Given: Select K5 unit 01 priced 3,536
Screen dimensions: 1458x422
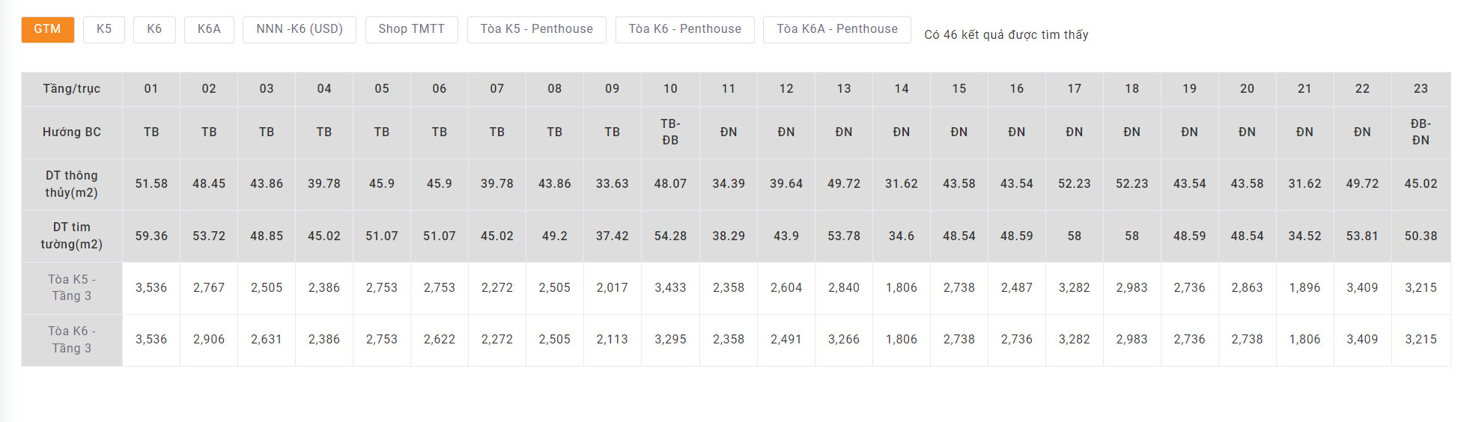Looking at the screenshot, I should [x=151, y=287].
